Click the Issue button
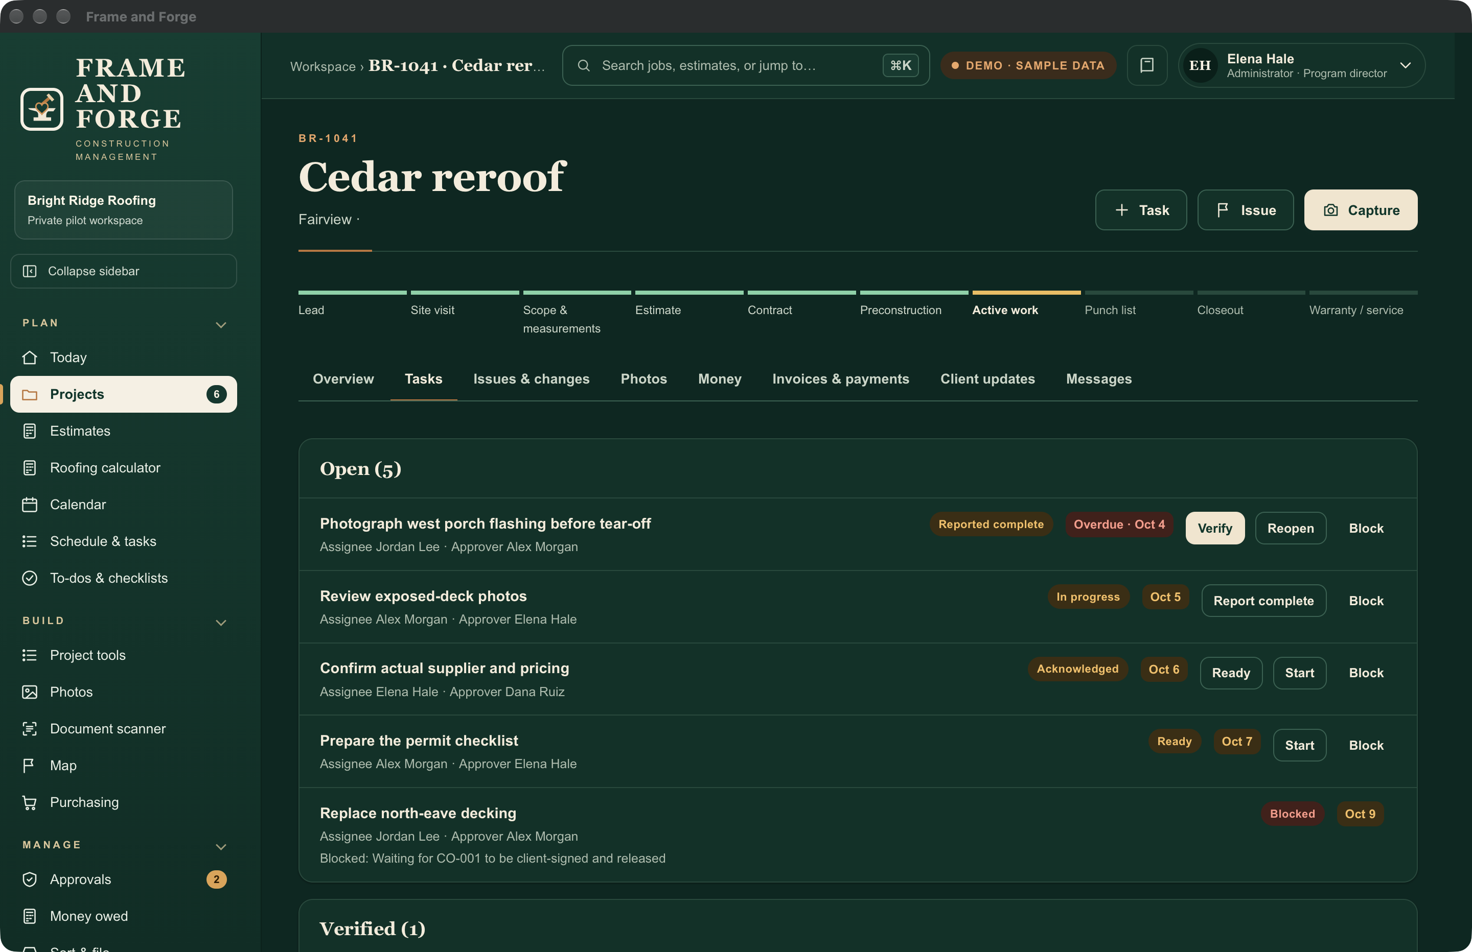The height and width of the screenshot is (952, 1472). 1245,210
